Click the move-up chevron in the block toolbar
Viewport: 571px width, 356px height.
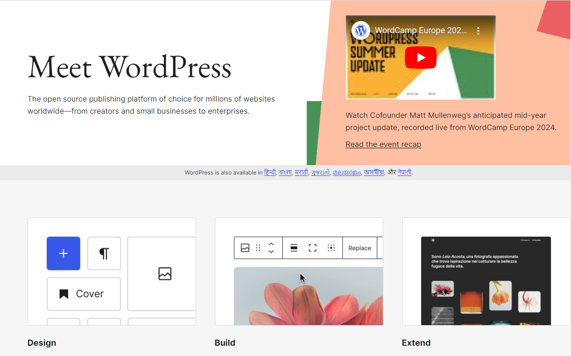click(271, 245)
